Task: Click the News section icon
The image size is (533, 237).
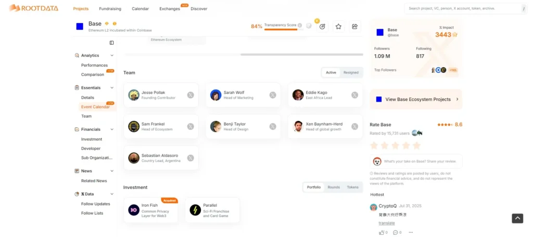Action: point(77,171)
